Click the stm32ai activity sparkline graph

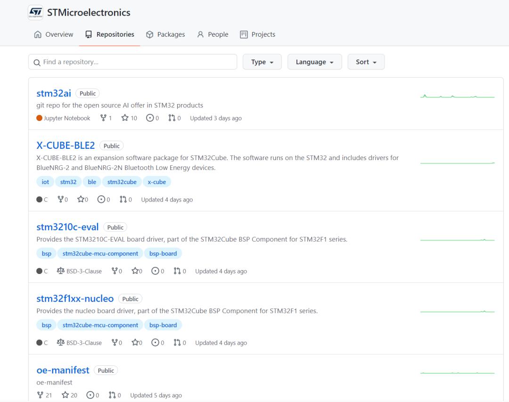[x=457, y=96]
